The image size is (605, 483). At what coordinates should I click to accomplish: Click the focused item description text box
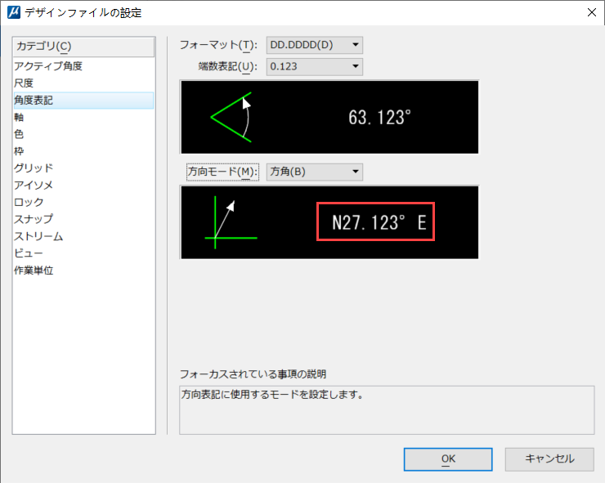[x=387, y=410]
